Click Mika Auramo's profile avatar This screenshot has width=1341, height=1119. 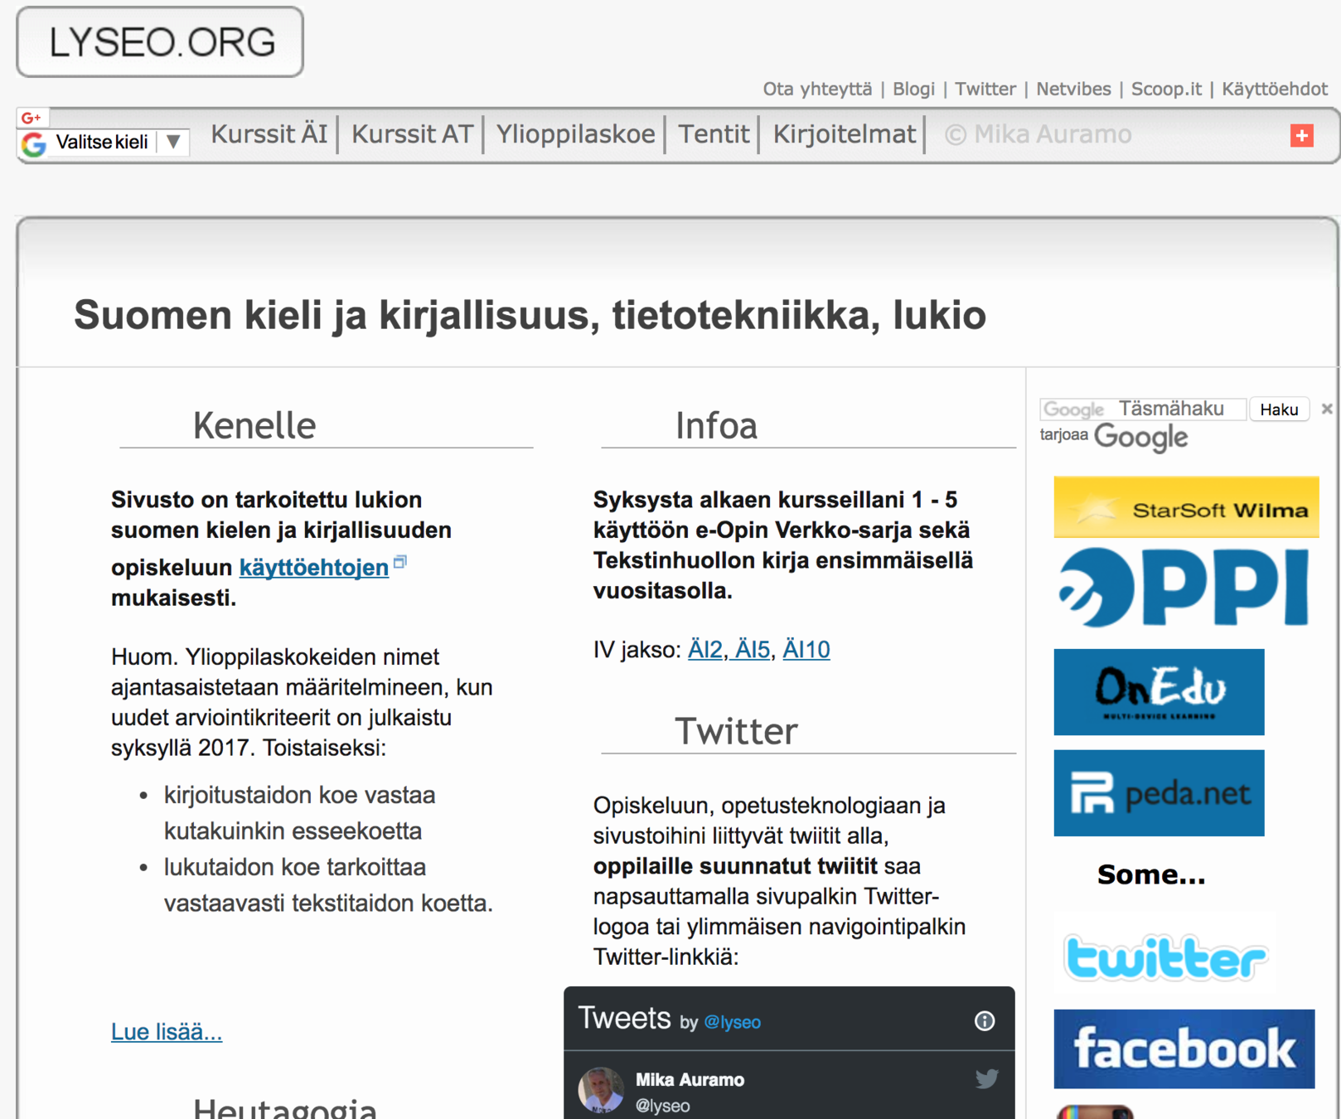click(601, 1090)
